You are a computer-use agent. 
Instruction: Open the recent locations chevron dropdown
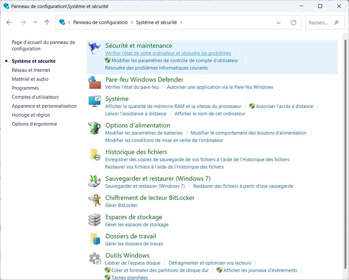click(x=35, y=22)
